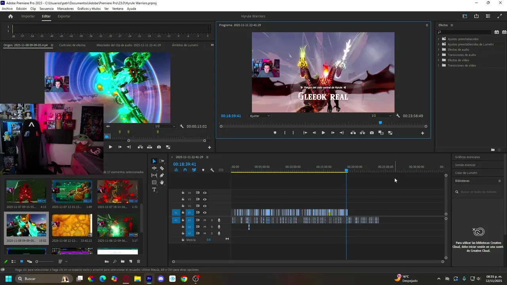Viewport: 507px width, 285px height.
Task: Open the Importar workspace
Action: coord(28,16)
